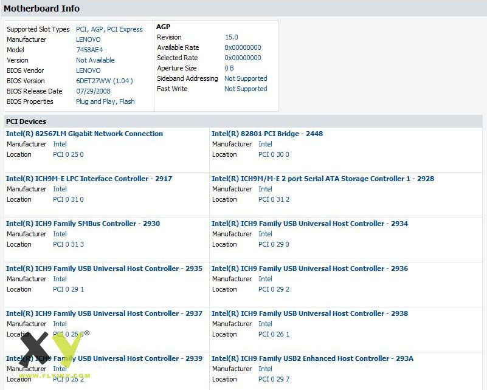The image size is (487, 390).
Task: Click Intel manufacturer under SMBus Controller 2930
Action: pos(60,234)
